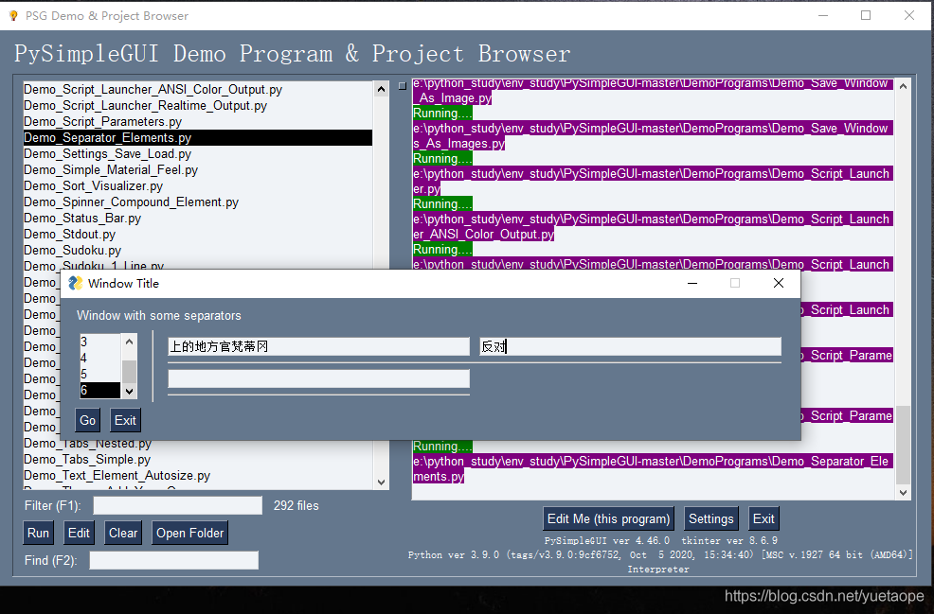
Task: Select Demo_Settings_Save_Load.py
Action: point(198,154)
